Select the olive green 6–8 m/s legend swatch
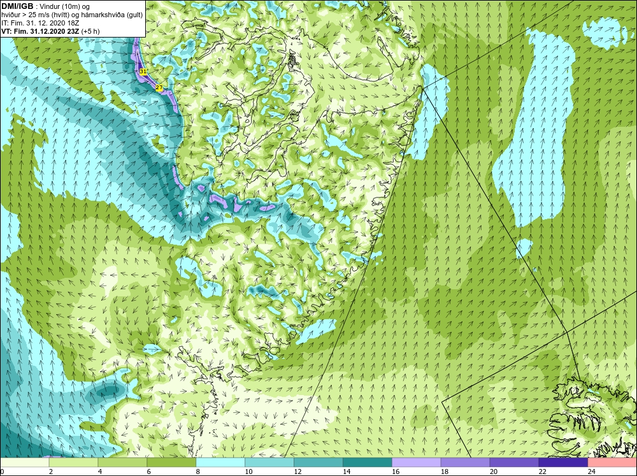Screen dimensions: 637x476 click(x=171, y=462)
